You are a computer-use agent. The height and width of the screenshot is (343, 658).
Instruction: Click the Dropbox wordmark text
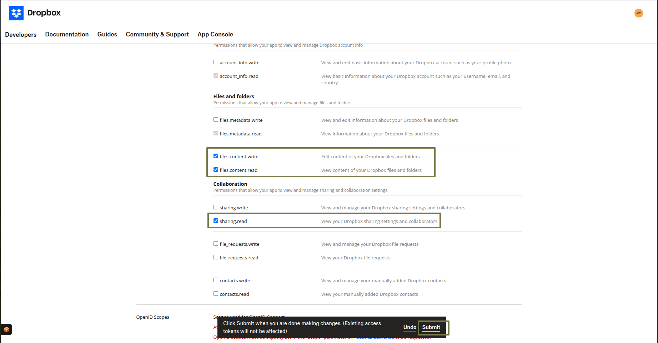pos(44,13)
